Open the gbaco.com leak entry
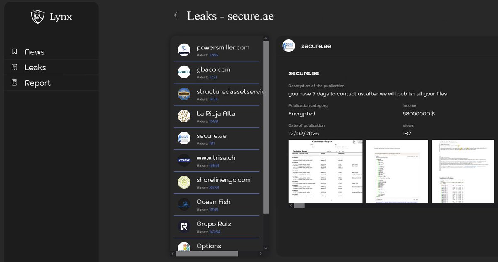This screenshot has width=498, height=262. [x=217, y=72]
